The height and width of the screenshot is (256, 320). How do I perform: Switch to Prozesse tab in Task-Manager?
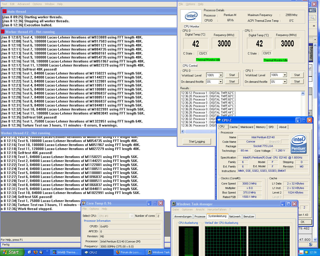point(200,216)
